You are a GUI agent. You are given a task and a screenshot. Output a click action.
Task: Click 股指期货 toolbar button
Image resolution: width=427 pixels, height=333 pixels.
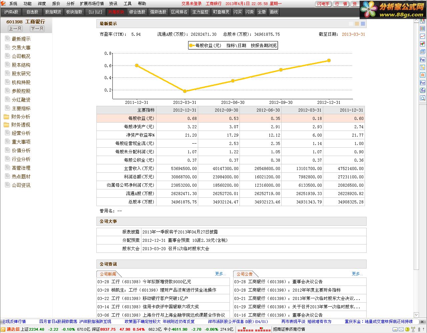(x=53, y=12)
